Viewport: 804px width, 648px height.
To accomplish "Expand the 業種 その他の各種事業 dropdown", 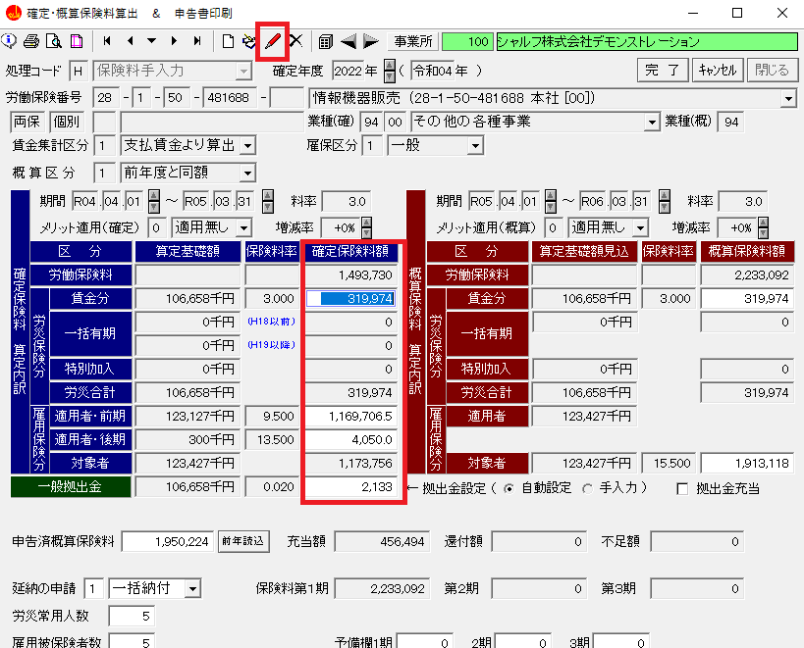I will point(653,122).
